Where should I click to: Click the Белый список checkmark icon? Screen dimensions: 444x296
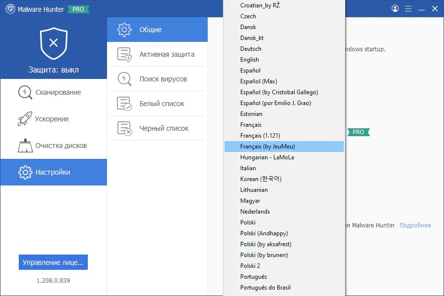(124, 104)
